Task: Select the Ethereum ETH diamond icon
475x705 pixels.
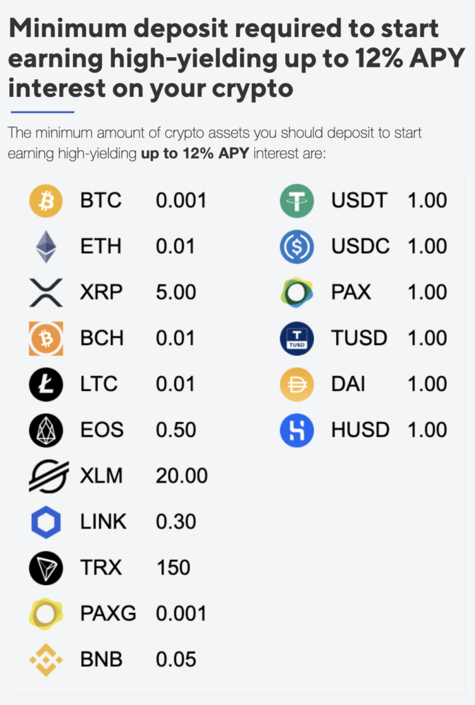Action: click(46, 246)
